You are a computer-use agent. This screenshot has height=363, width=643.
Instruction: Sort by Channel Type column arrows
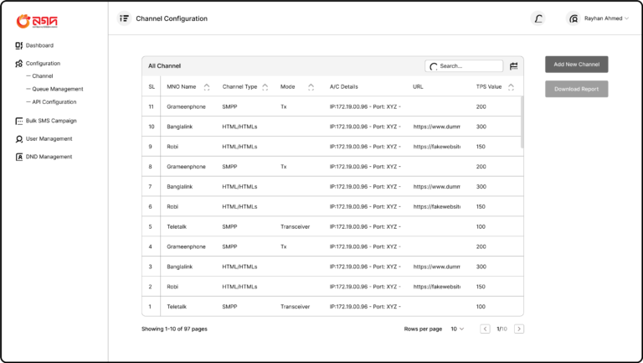265,87
